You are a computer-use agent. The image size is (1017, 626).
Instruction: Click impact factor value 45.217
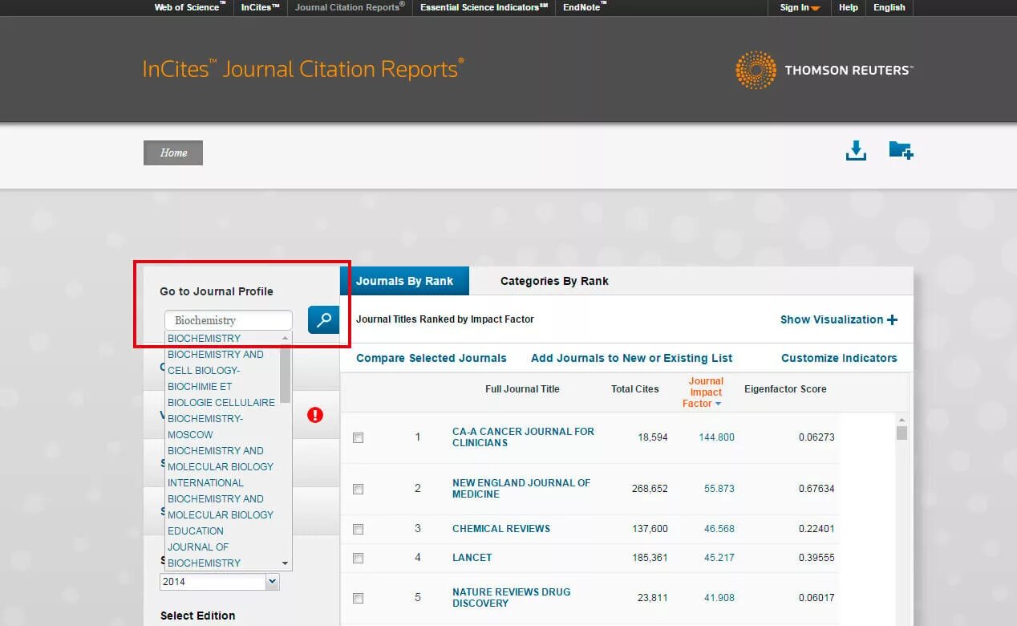click(719, 558)
